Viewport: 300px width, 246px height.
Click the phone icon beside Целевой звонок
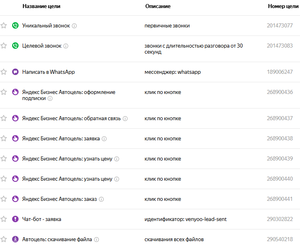(15, 46)
